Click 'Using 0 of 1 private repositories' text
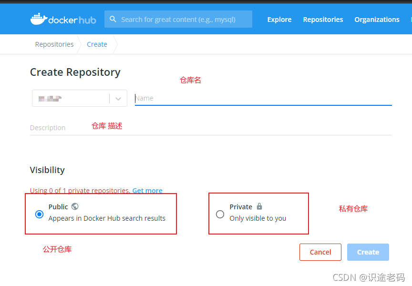Screen dimensions: 412x286 coord(80,190)
